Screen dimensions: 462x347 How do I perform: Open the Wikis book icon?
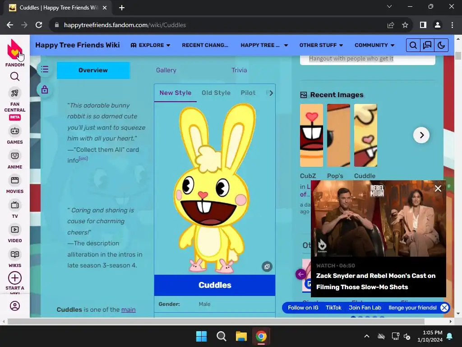coord(15,254)
